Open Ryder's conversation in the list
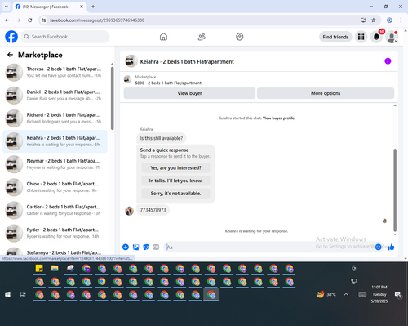Image resolution: width=408 pixels, height=326 pixels. pos(55,233)
